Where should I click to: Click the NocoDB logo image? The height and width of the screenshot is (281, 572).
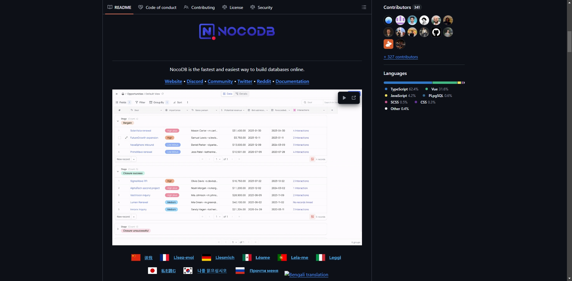237,32
